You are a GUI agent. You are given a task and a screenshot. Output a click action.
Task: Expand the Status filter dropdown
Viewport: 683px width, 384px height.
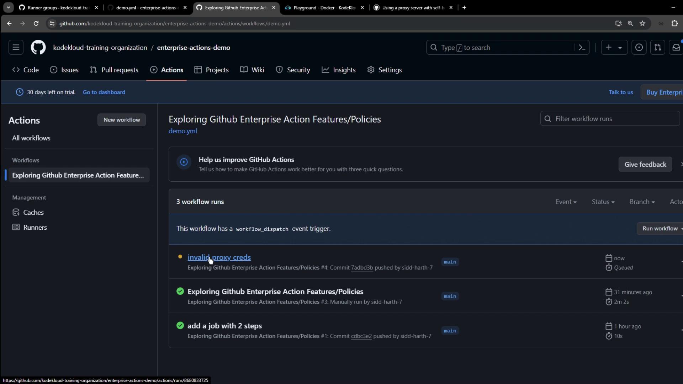[x=603, y=202]
